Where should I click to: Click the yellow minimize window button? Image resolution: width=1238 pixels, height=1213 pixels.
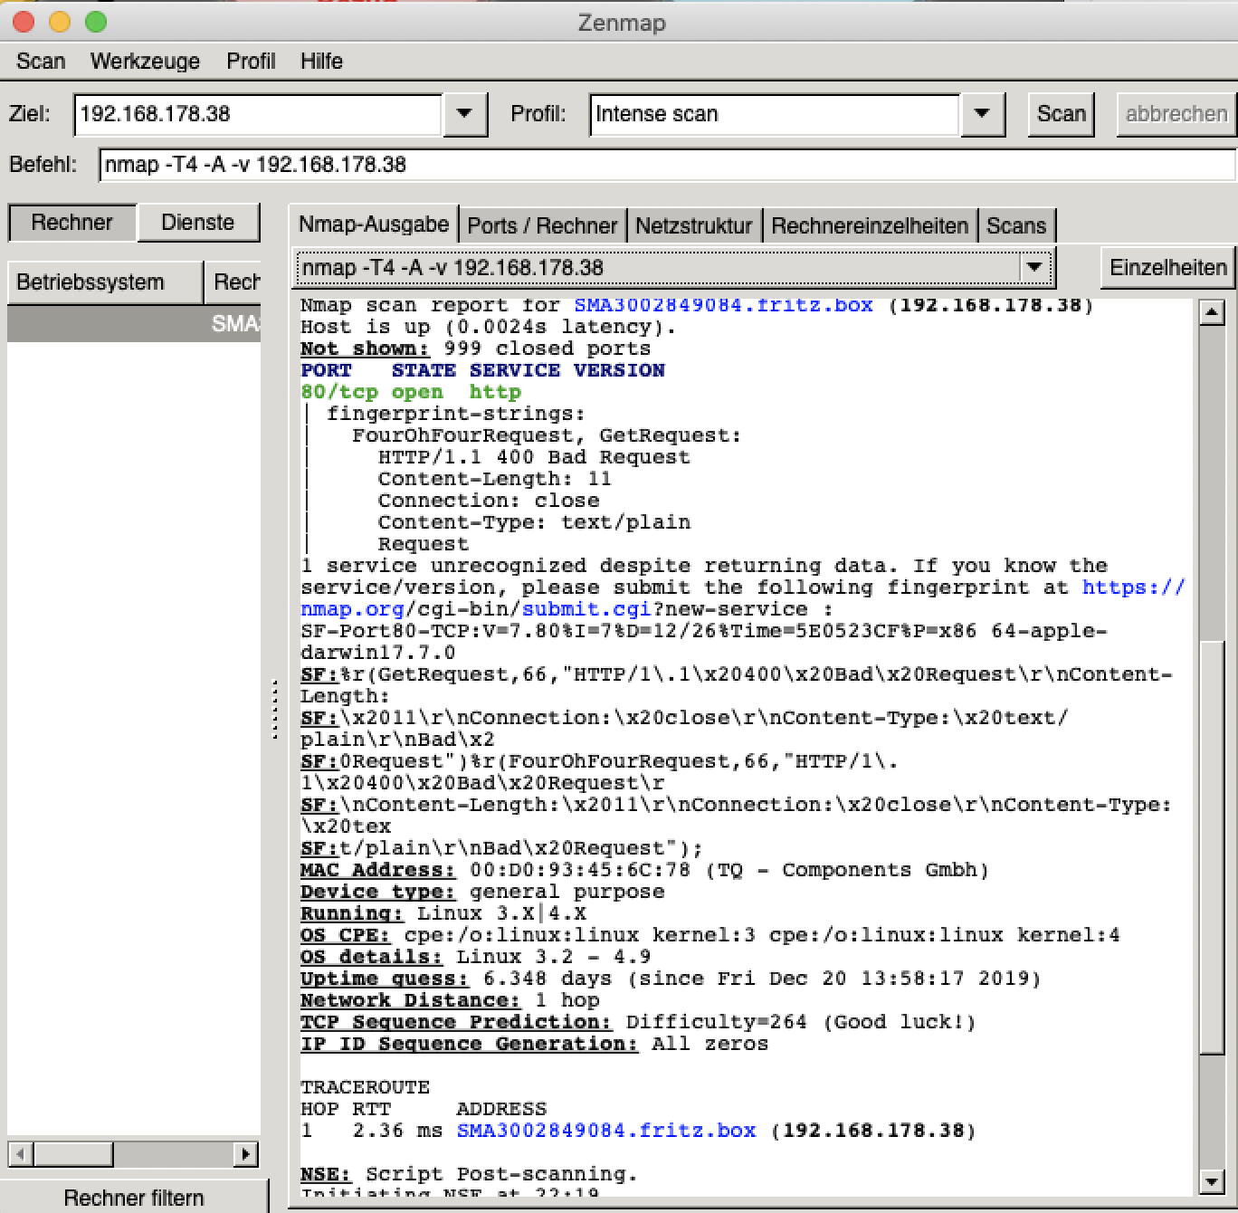[x=60, y=22]
